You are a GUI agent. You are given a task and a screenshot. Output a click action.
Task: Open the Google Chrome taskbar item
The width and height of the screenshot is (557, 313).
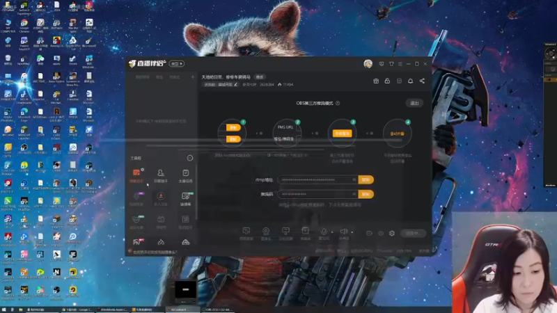point(77,310)
